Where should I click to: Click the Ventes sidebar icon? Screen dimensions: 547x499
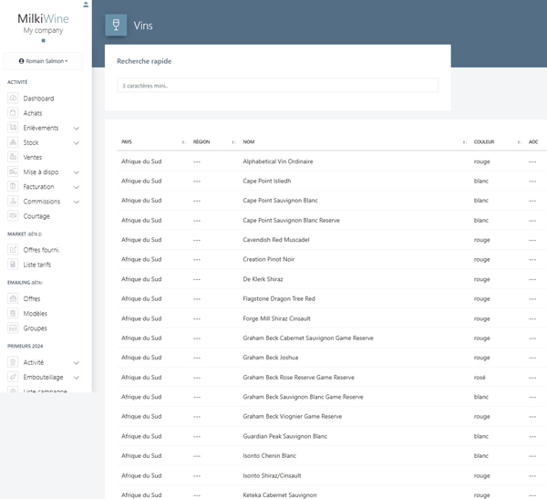point(13,158)
